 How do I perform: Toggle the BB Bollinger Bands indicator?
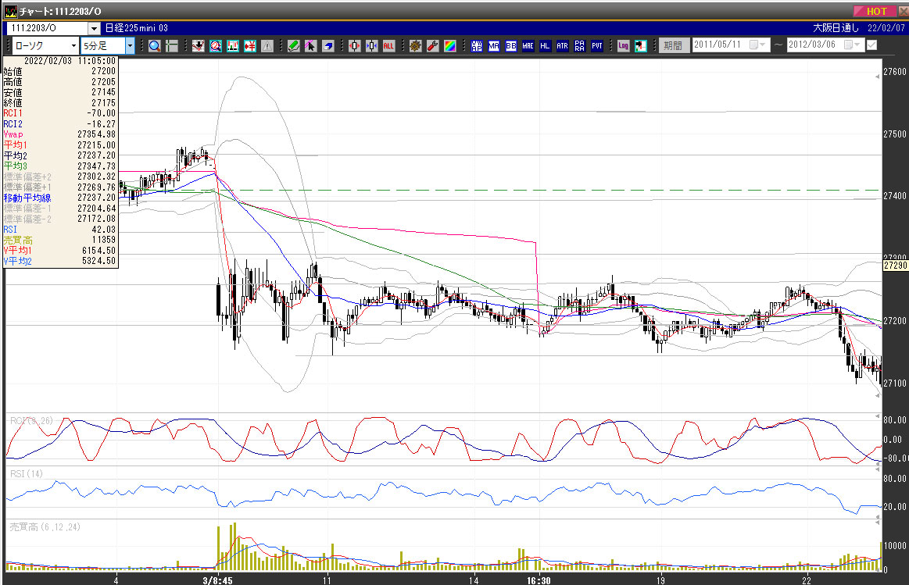click(510, 46)
